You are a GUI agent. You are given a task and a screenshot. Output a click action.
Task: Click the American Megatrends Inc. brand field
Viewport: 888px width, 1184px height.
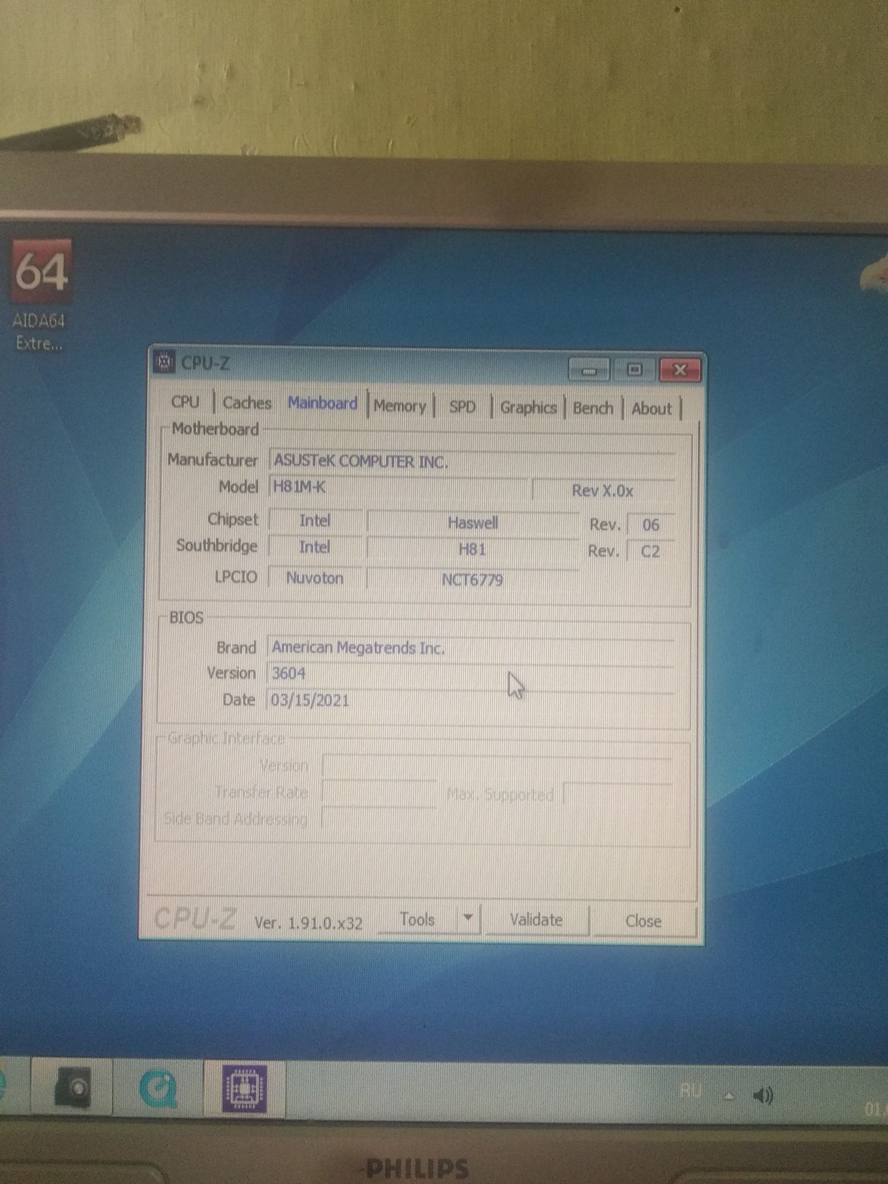(x=471, y=648)
